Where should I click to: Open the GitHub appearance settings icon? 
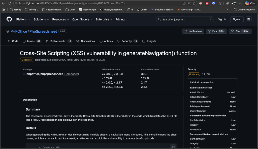tap(249, 19)
